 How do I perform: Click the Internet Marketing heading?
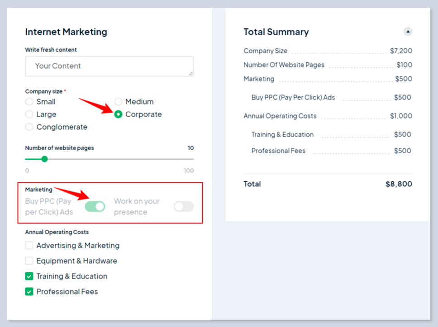coord(66,32)
